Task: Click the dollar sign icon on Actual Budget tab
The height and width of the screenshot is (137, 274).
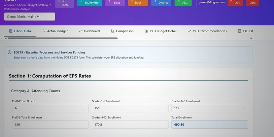Action: 44,31
